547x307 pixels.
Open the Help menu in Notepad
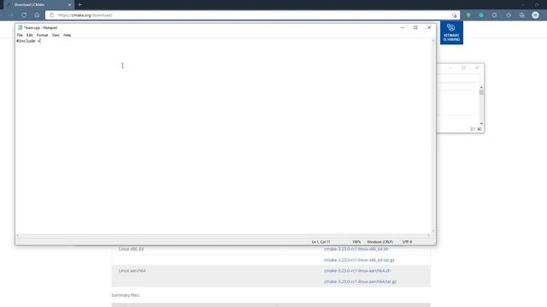tap(67, 35)
